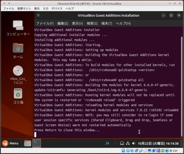Open the audio status indicator in VirtualBox
184x154 pixels.
point(132,150)
